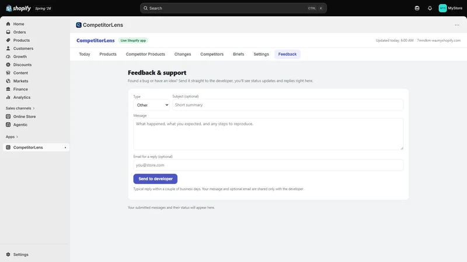Switch to the Competitors tab
This screenshot has width=467, height=262.
(212, 54)
